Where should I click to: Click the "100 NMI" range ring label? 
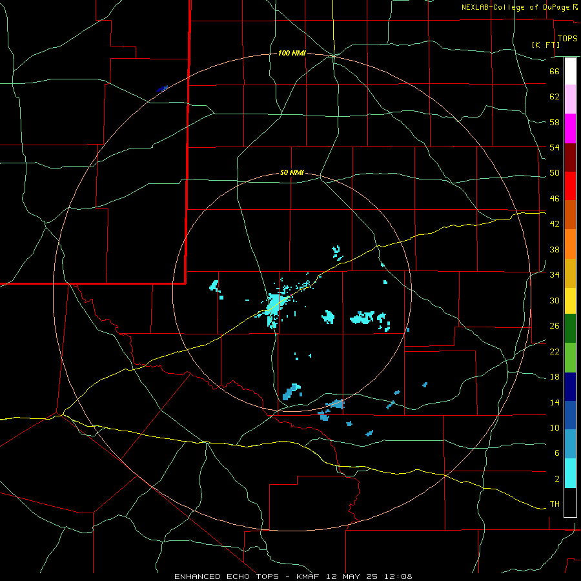(x=292, y=54)
